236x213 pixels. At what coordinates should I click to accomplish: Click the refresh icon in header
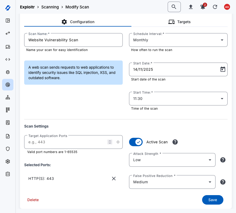coord(215,7)
